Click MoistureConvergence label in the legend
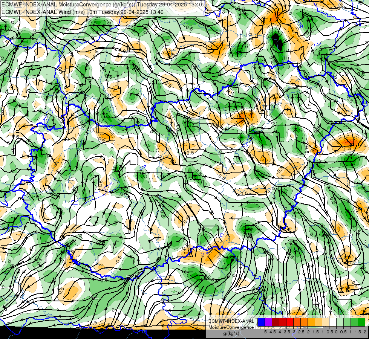 (231, 327)
